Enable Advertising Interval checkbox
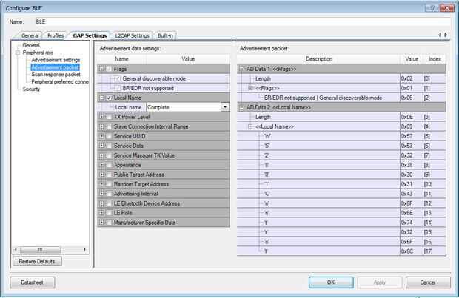459x298 pixels. click(109, 194)
